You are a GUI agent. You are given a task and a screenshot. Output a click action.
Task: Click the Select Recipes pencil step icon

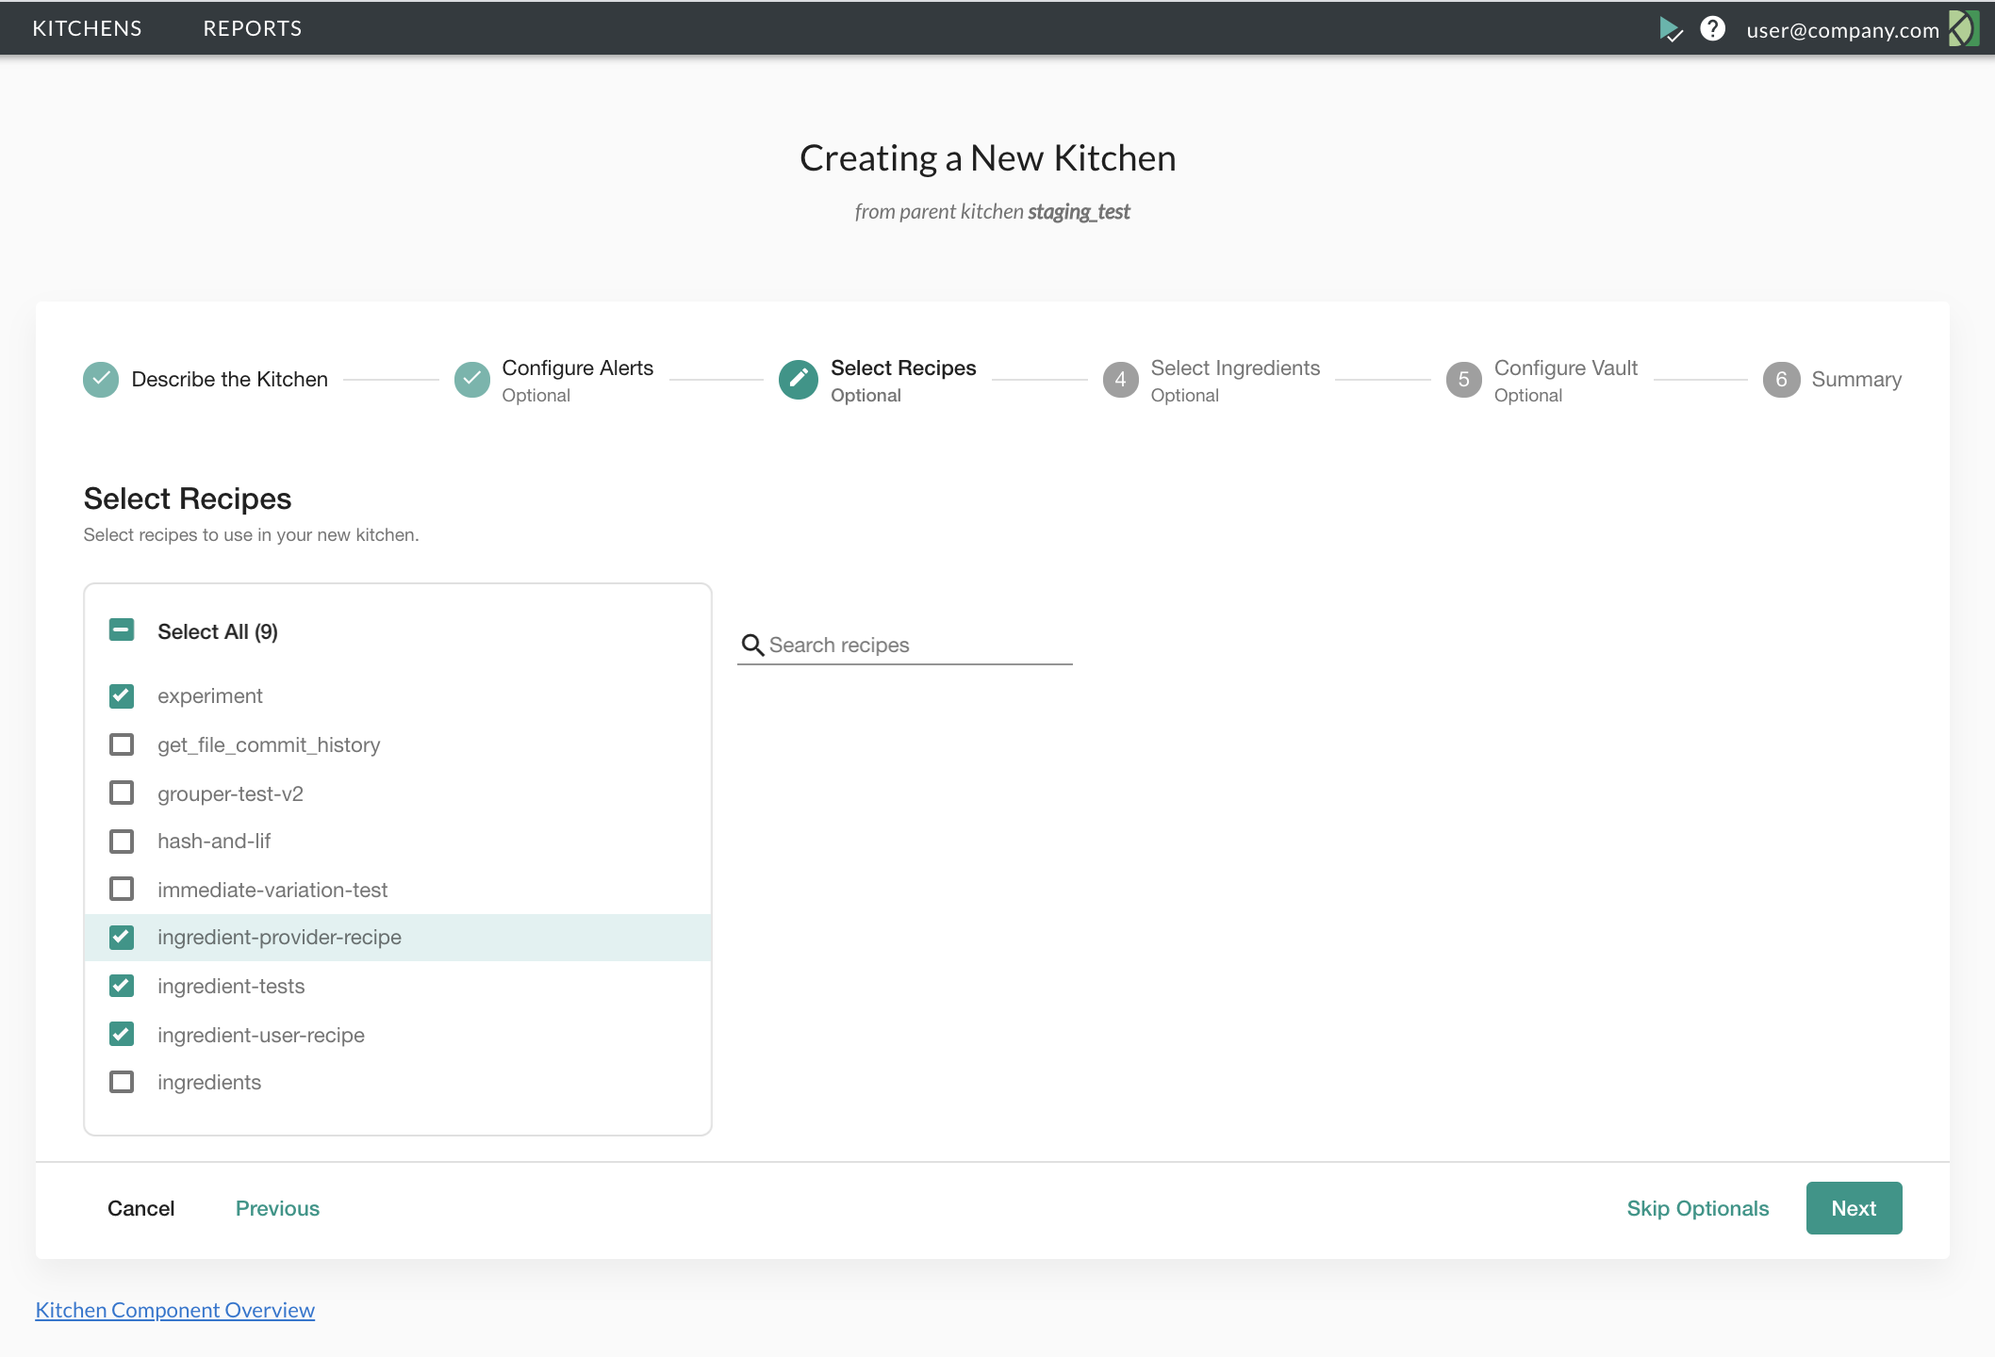(799, 380)
